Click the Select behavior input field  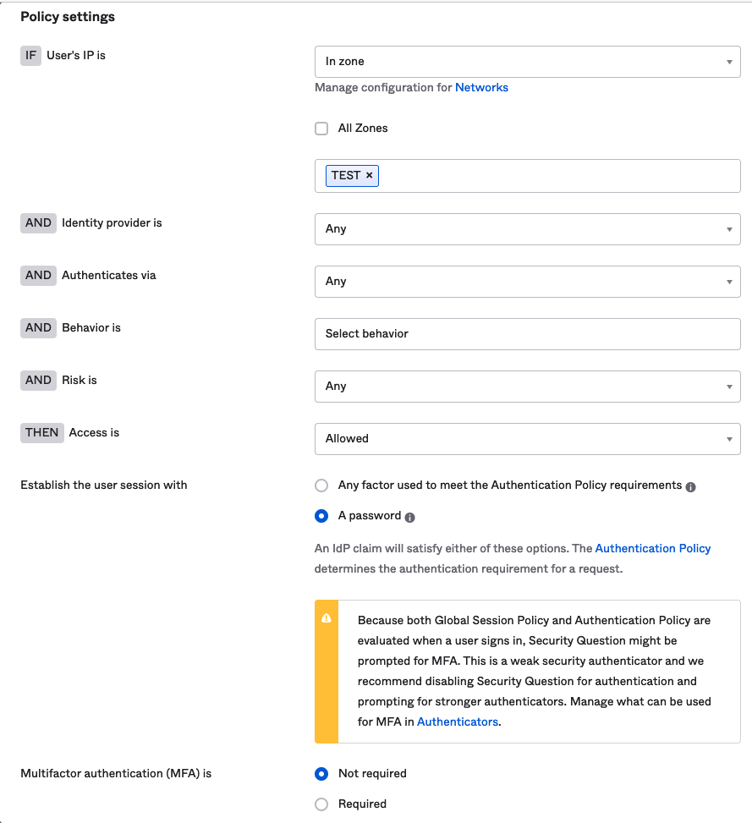click(527, 334)
